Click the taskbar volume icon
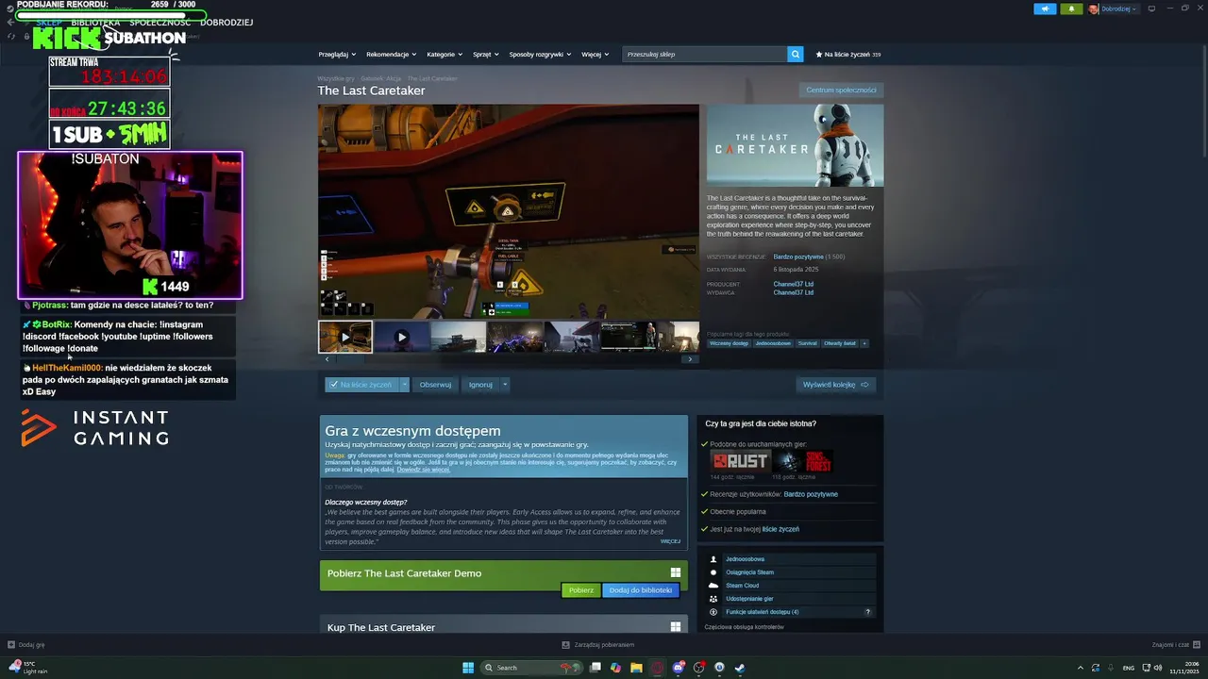Viewport: 1208px width, 679px height. point(1158,668)
